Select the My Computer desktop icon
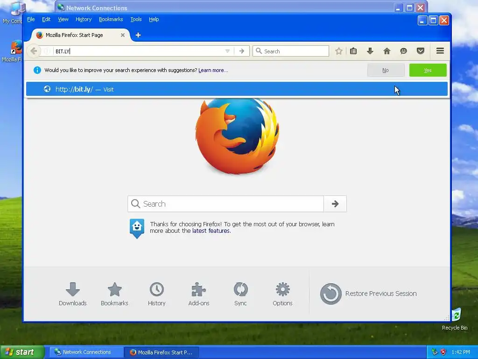 (12, 13)
